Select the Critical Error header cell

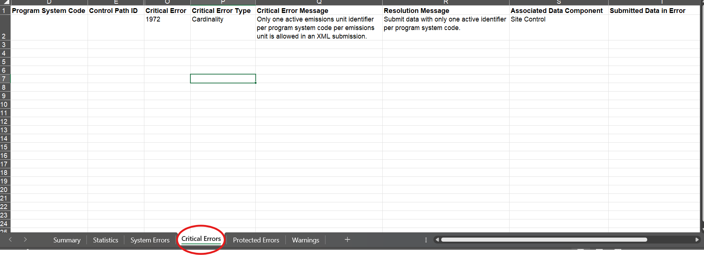167,11
